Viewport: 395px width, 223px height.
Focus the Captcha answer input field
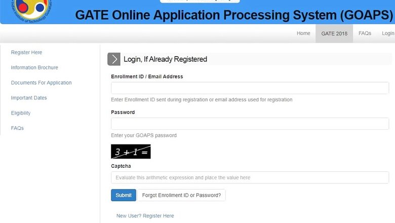pyautogui.click(x=250, y=177)
